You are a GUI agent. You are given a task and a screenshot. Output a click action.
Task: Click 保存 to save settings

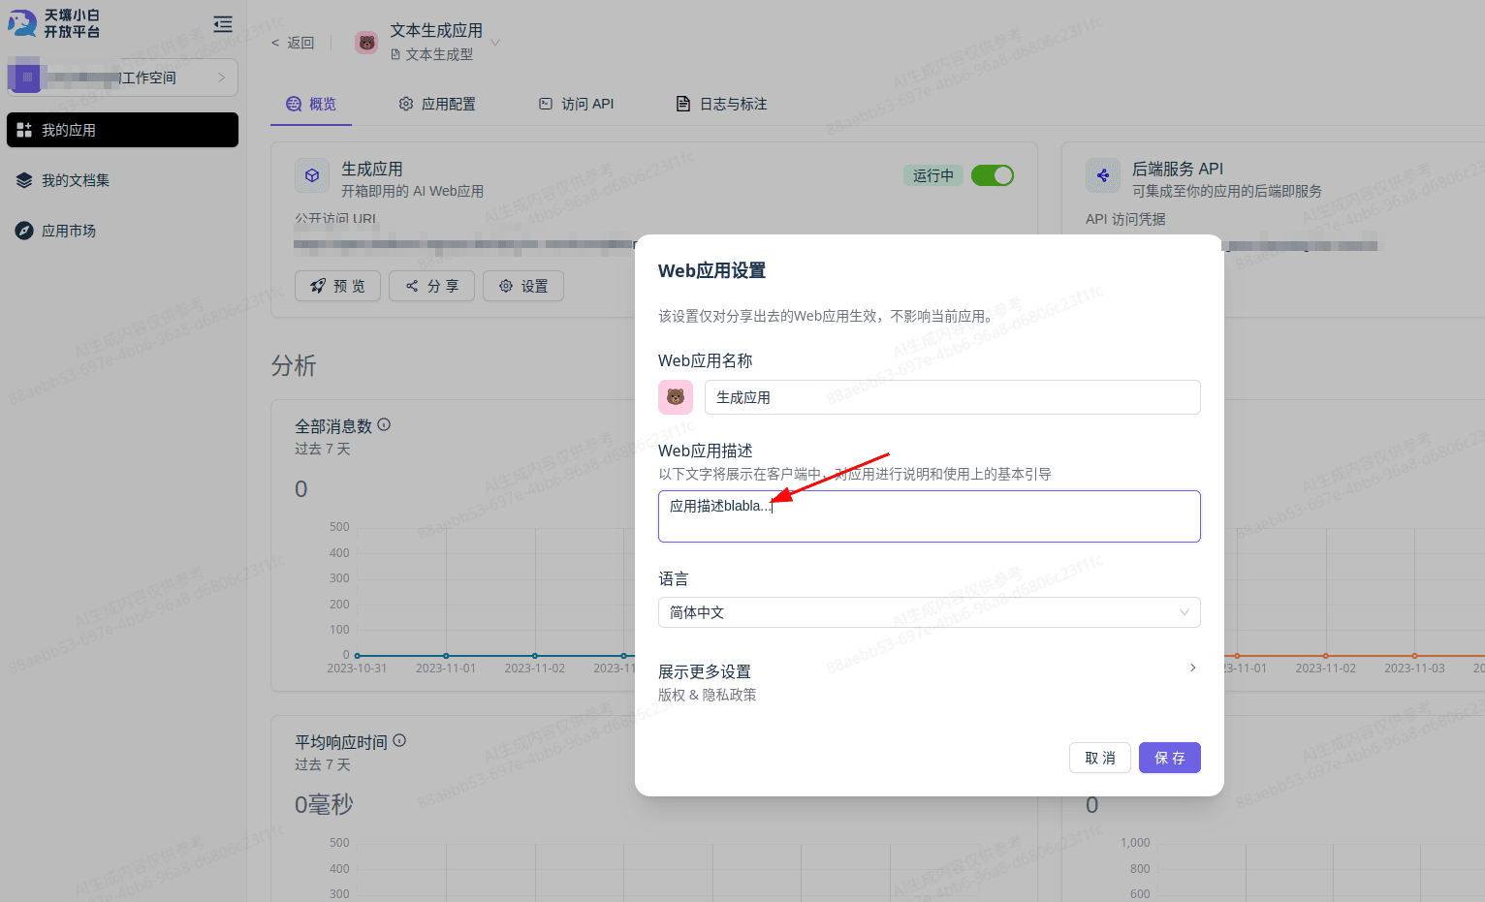coord(1170,758)
